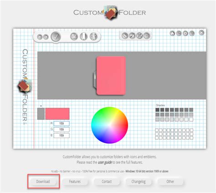View the Changelog button
This screenshot has width=216, height=193.
click(139, 182)
